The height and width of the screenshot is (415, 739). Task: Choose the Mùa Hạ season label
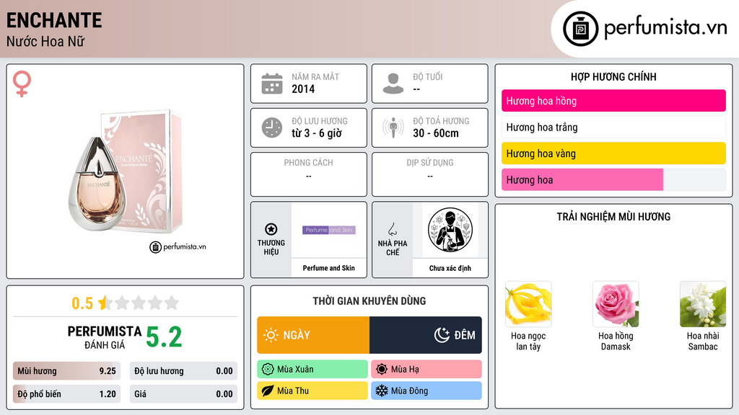click(426, 370)
